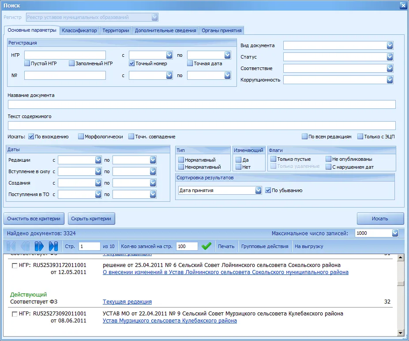Select result RU525393172011001 checkbox
This screenshot has height=341, width=409.
point(15,266)
